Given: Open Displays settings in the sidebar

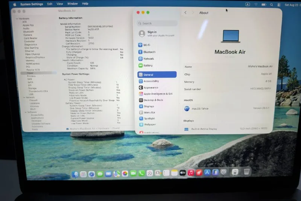Looking at the screenshot, I should pos(146,106).
